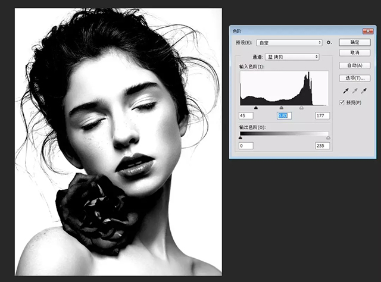Screen dimensions: 381x282
Task: Select the gray point eyedropper
Action: coord(355,91)
